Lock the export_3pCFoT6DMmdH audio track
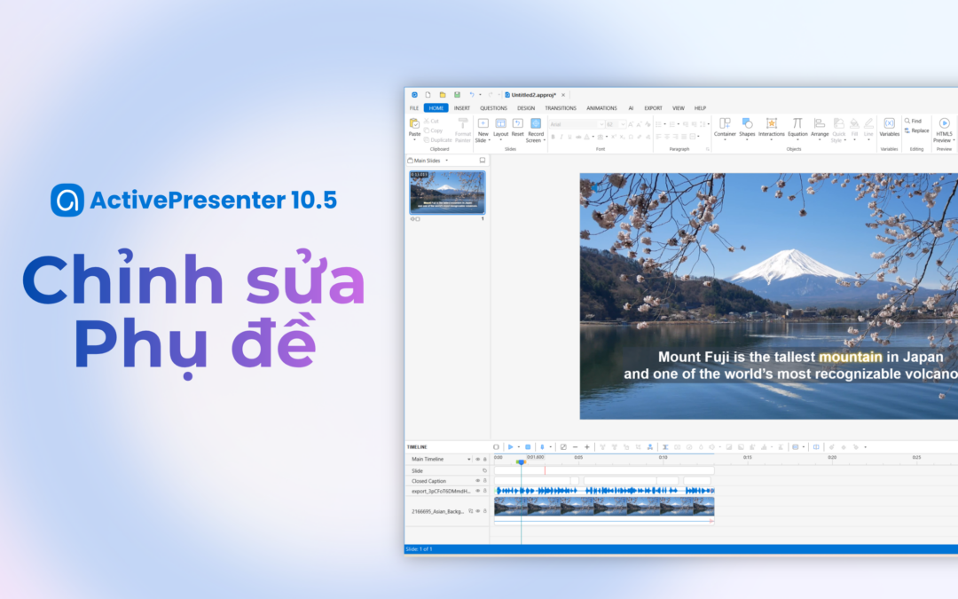 tap(485, 491)
